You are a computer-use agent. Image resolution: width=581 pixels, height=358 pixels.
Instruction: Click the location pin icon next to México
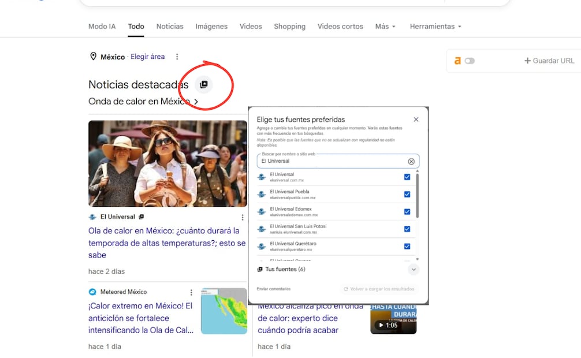(94, 57)
